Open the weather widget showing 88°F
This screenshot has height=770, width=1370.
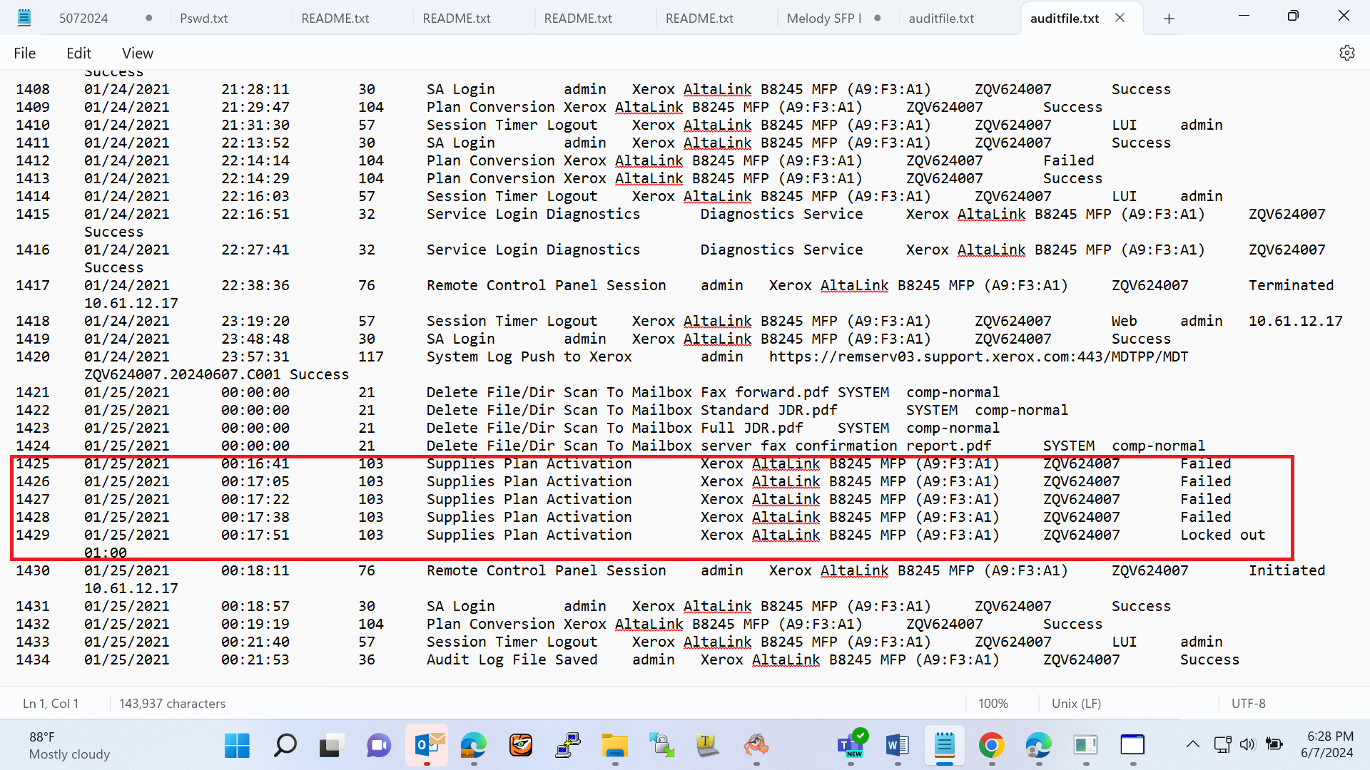(68, 746)
